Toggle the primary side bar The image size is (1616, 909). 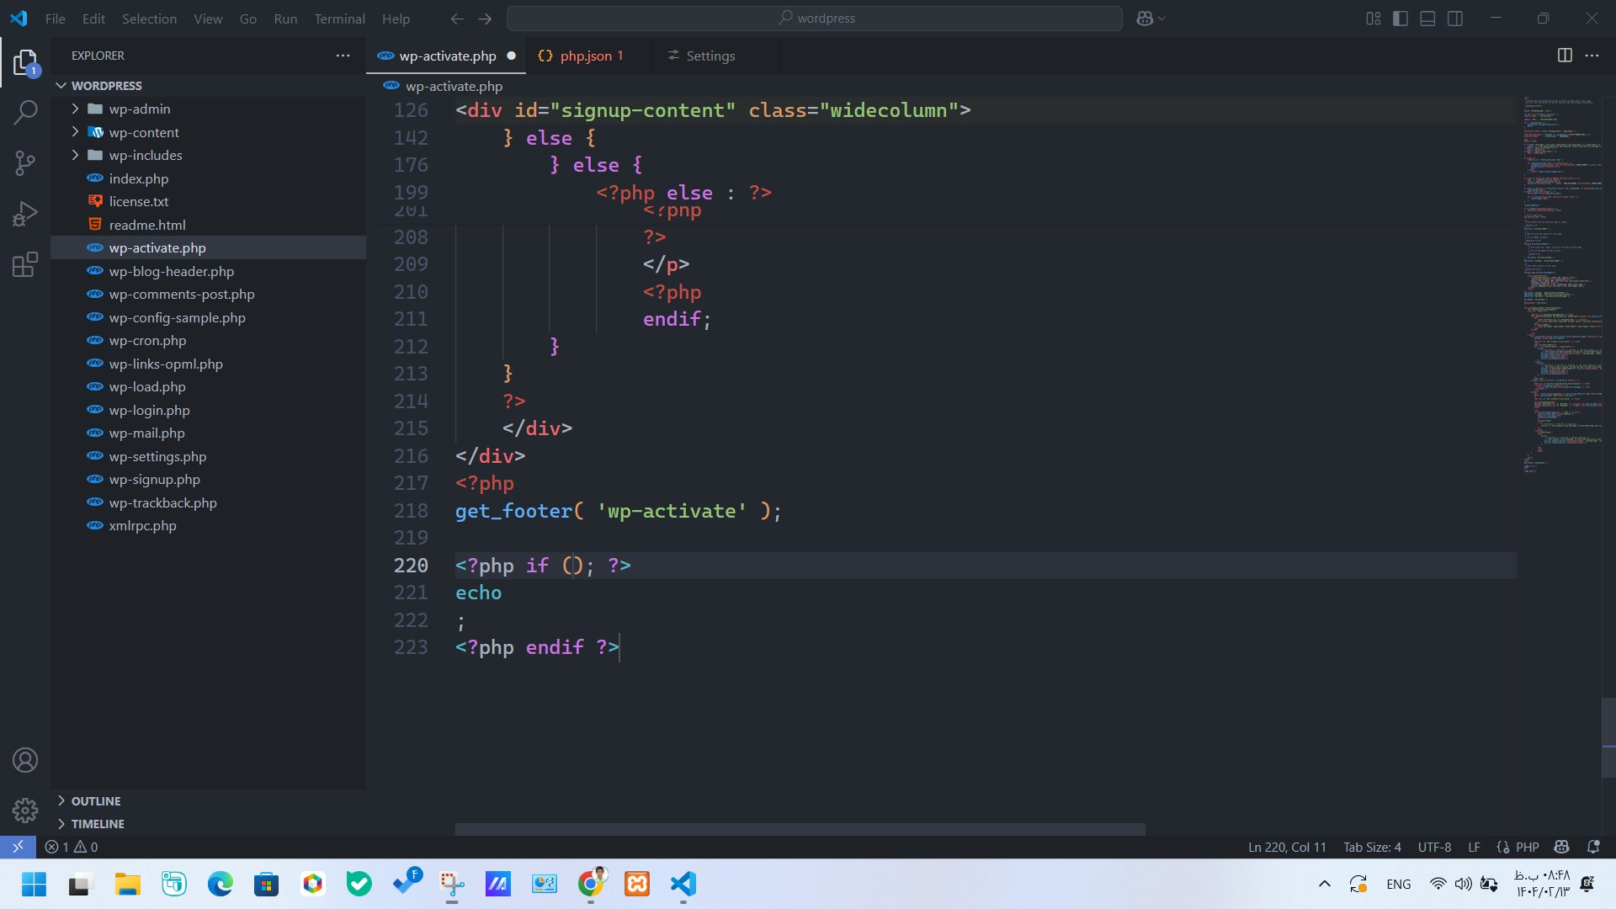click(x=1401, y=19)
